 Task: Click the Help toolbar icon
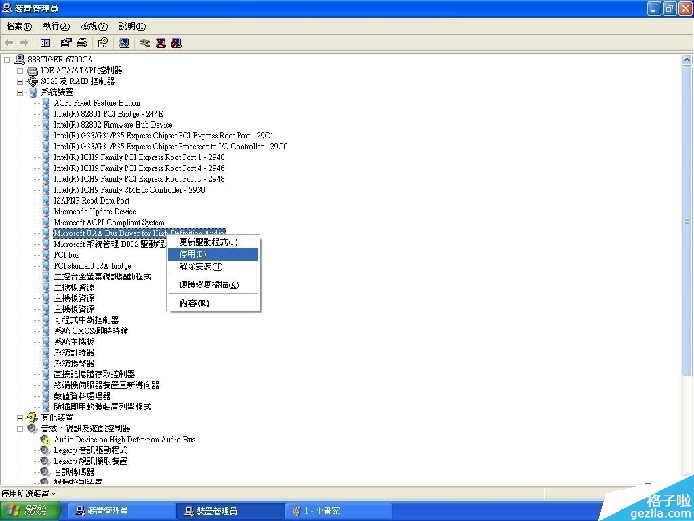coord(102,43)
